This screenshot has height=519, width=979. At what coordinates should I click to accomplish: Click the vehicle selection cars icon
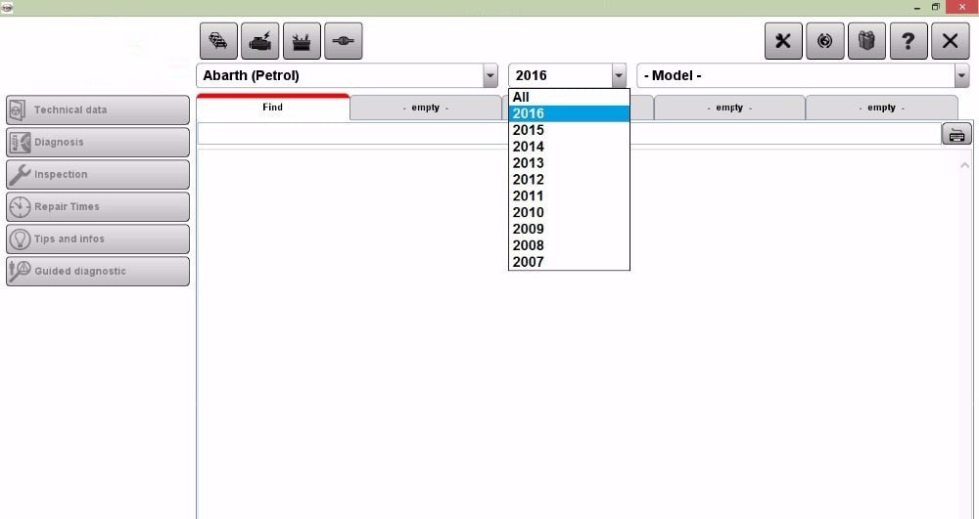coord(218,41)
